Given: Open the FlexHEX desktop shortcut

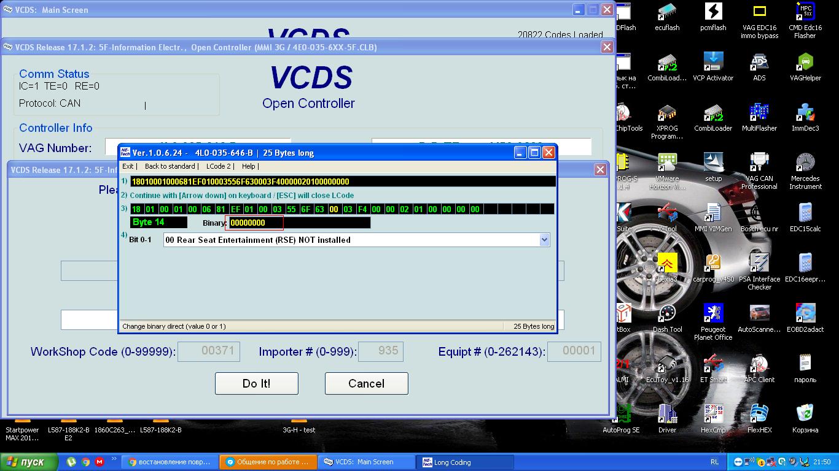Looking at the screenshot, I should pyautogui.click(x=759, y=416).
